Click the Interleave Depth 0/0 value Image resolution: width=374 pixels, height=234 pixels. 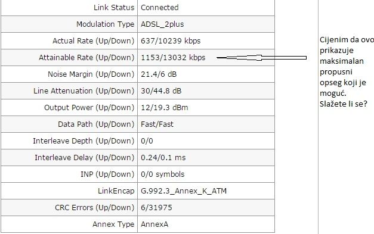[x=147, y=141]
